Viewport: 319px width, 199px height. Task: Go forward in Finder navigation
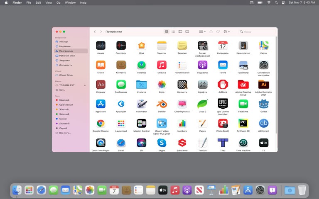tap(101, 32)
